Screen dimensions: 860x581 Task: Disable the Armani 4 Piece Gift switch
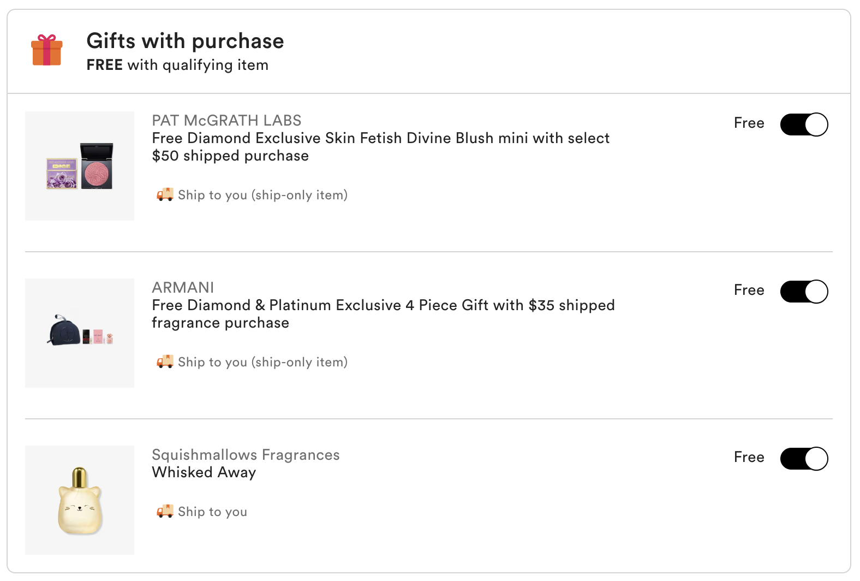pos(804,292)
